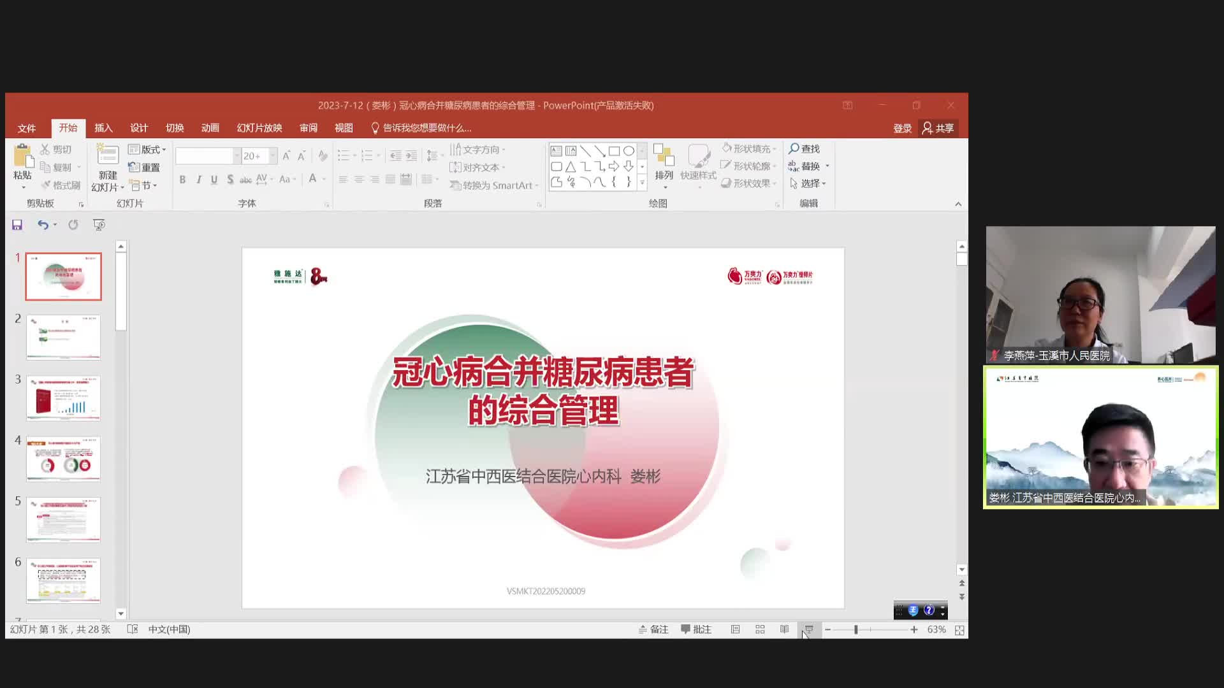Click the zoom slider handle
Screen dimensions: 1224x688
click(856, 629)
